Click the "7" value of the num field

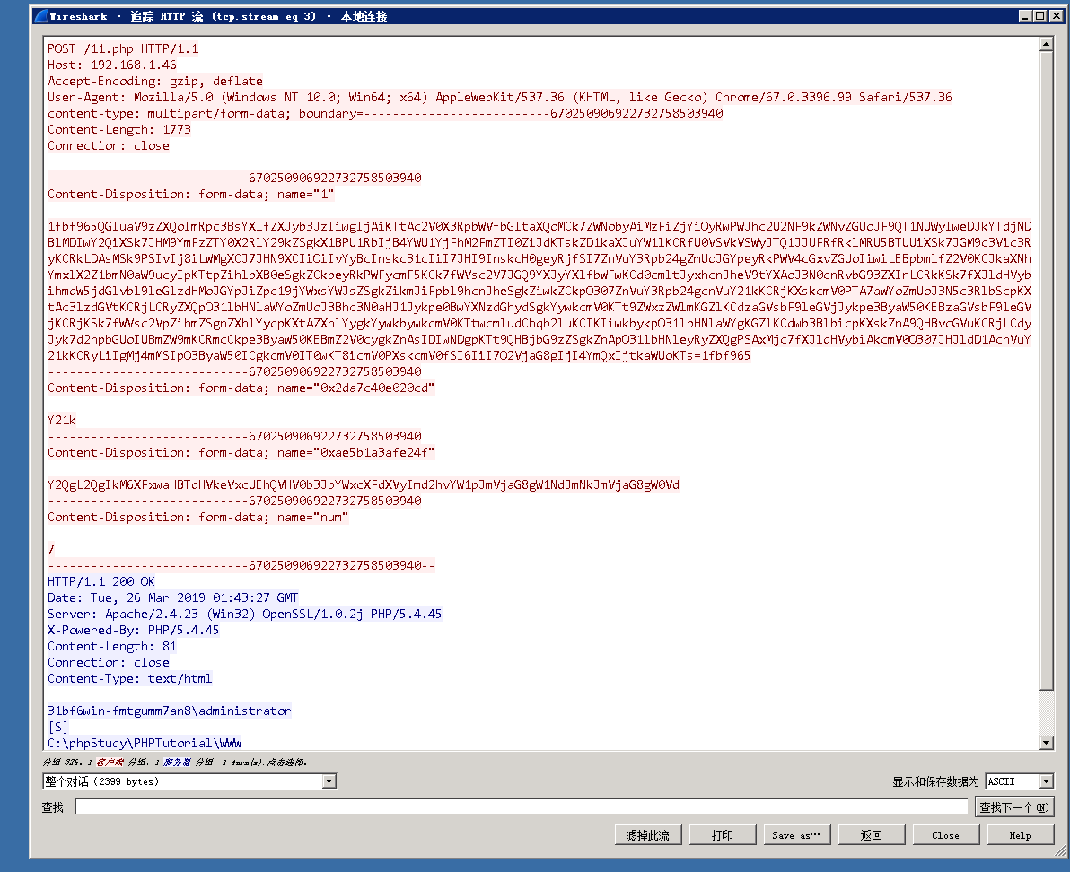[x=51, y=550]
